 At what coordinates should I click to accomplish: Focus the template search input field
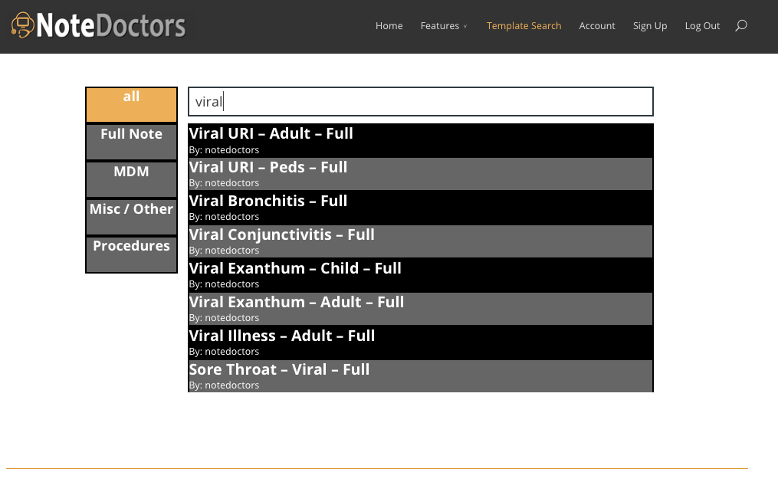(x=421, y=102)
